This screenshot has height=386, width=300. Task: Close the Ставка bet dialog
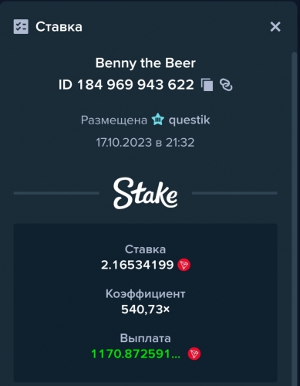[275, 26]
